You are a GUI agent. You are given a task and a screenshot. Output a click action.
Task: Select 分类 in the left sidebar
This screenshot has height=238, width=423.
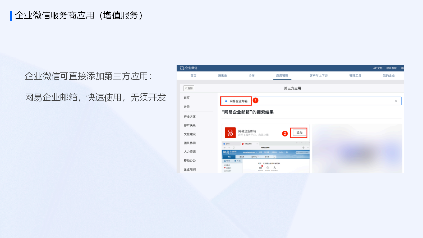(187, 107)
